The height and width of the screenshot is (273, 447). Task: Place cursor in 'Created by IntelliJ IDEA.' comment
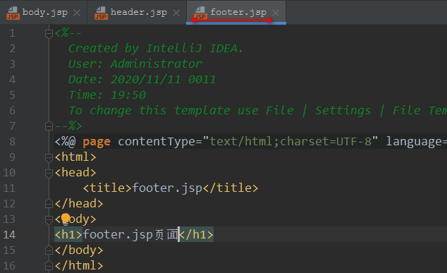[x=156, y=49]
